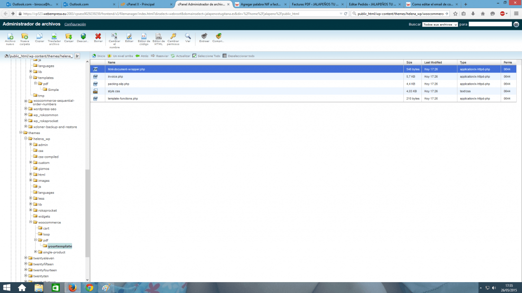This screenshot has width=522, height=293.
Task: Click Un nivel arriba
Action: click(120, 56)
